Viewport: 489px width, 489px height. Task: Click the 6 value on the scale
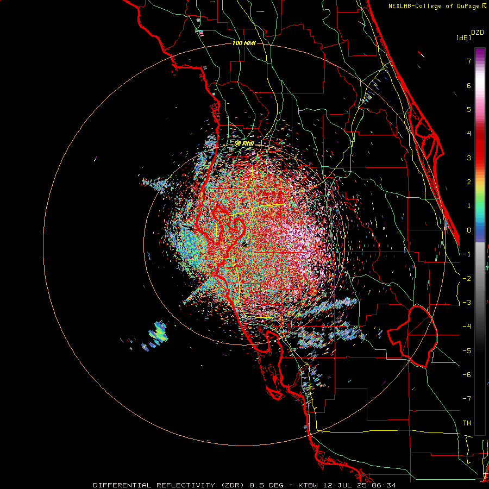pos(469,85)
